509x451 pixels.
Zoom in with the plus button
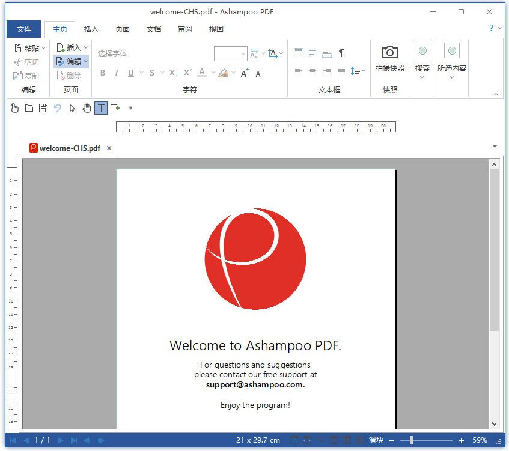pyautogui.click(x=462, y=441)
